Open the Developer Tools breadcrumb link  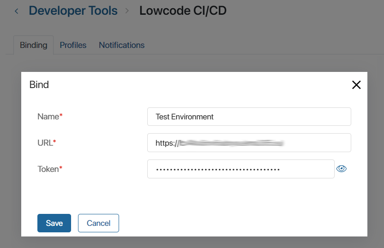[x=73, y=11]
